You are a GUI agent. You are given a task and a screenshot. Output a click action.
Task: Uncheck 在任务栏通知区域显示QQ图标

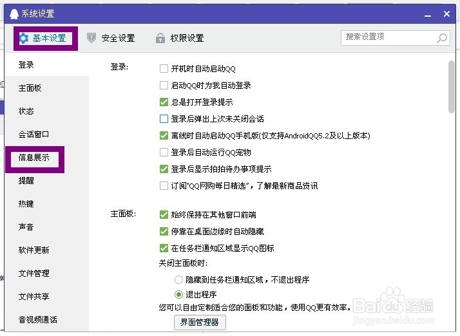point(164,248)
